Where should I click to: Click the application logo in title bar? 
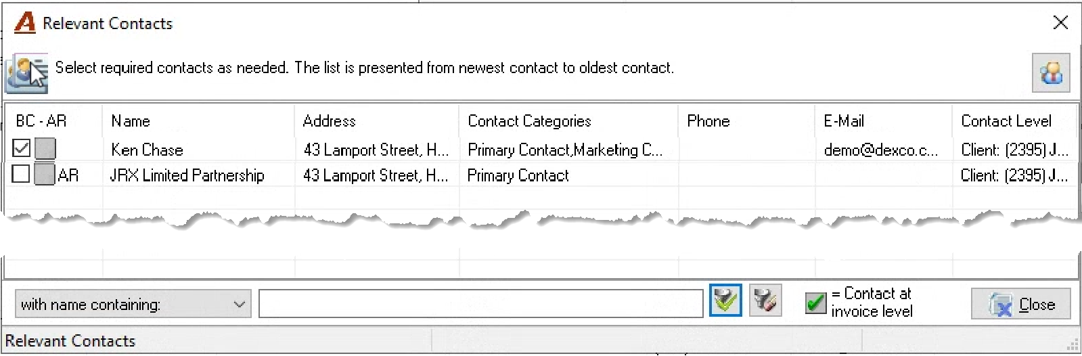[25, 23]
